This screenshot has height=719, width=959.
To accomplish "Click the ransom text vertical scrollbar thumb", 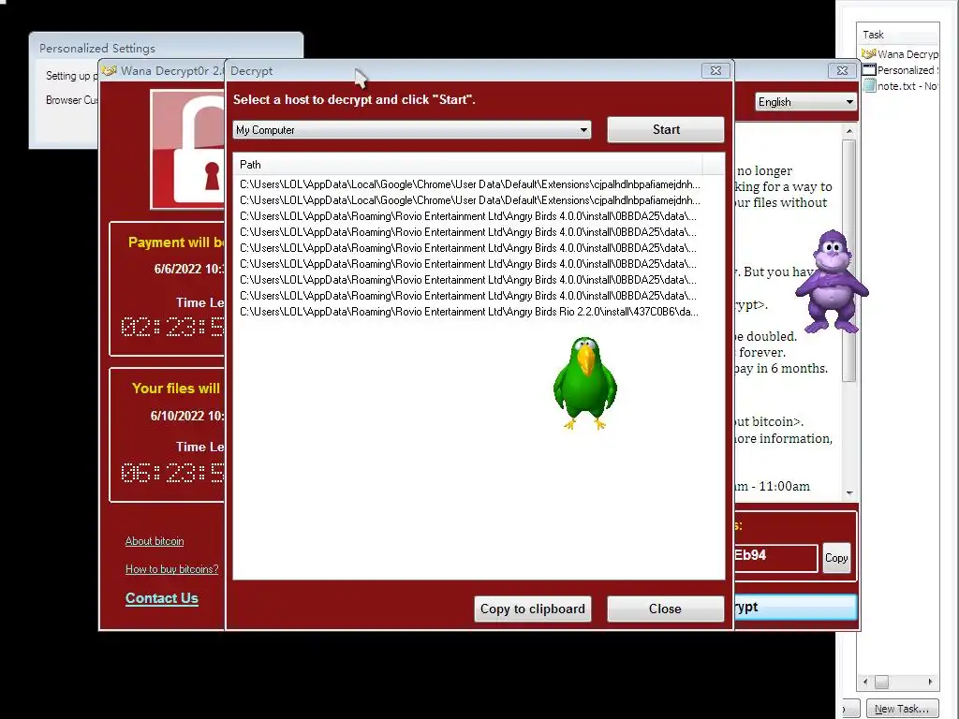I will click(848, 260).
